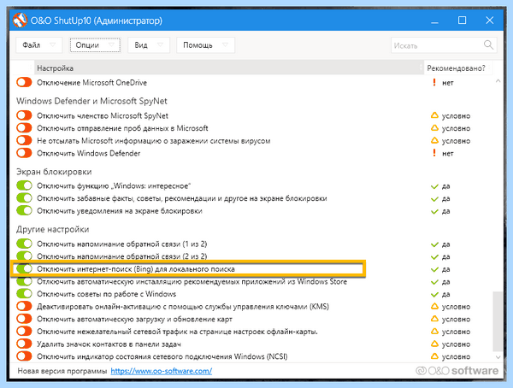513x388 pixels.
Task: Close the O&O ShutUp10 window
Action: click(489, 21)
